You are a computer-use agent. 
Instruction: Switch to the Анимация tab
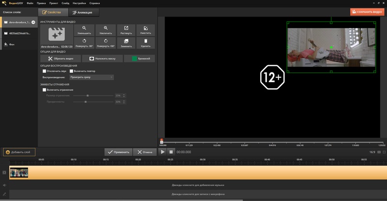tap(84, 12)
